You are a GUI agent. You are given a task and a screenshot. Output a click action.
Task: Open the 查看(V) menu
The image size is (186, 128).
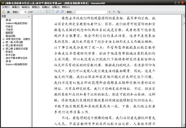[x=16, y=7]
